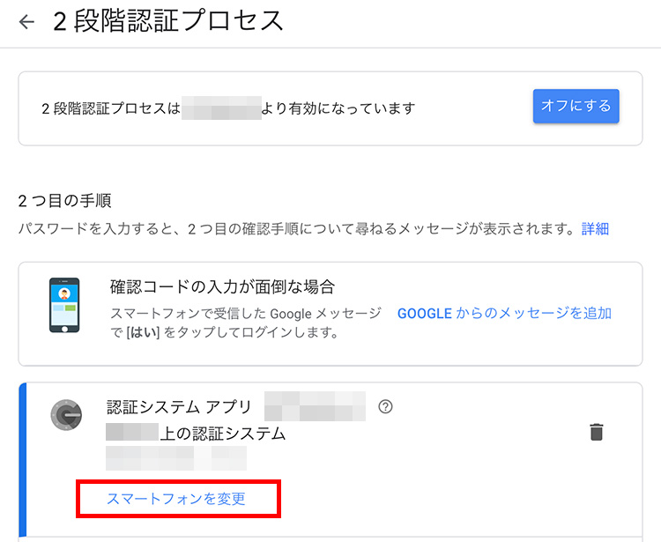Click the blurred activation date in status card

221,108
